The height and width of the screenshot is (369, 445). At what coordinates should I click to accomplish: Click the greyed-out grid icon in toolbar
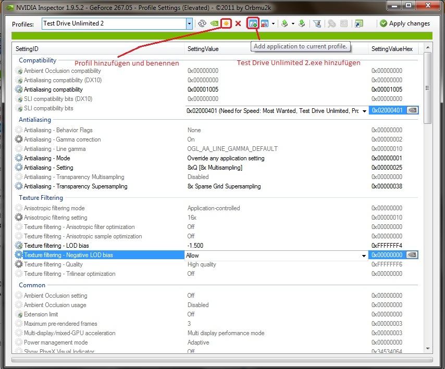pos(344,23)
